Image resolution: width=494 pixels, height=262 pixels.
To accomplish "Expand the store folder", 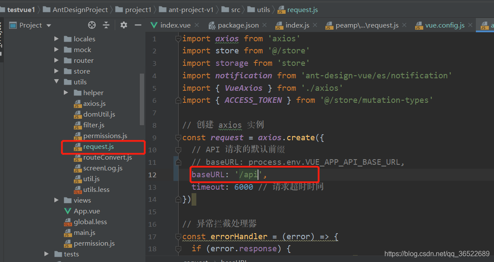I will pos(57,71).
